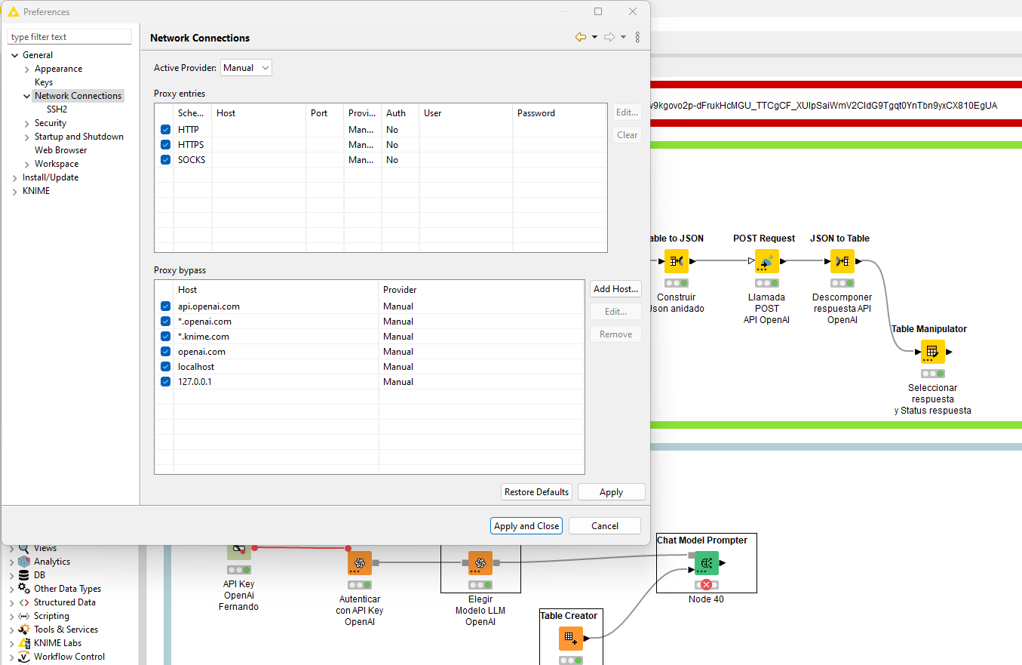1022x665 pixels.
Task: Select the JSON to Table node icon
Action: [842, 261]
